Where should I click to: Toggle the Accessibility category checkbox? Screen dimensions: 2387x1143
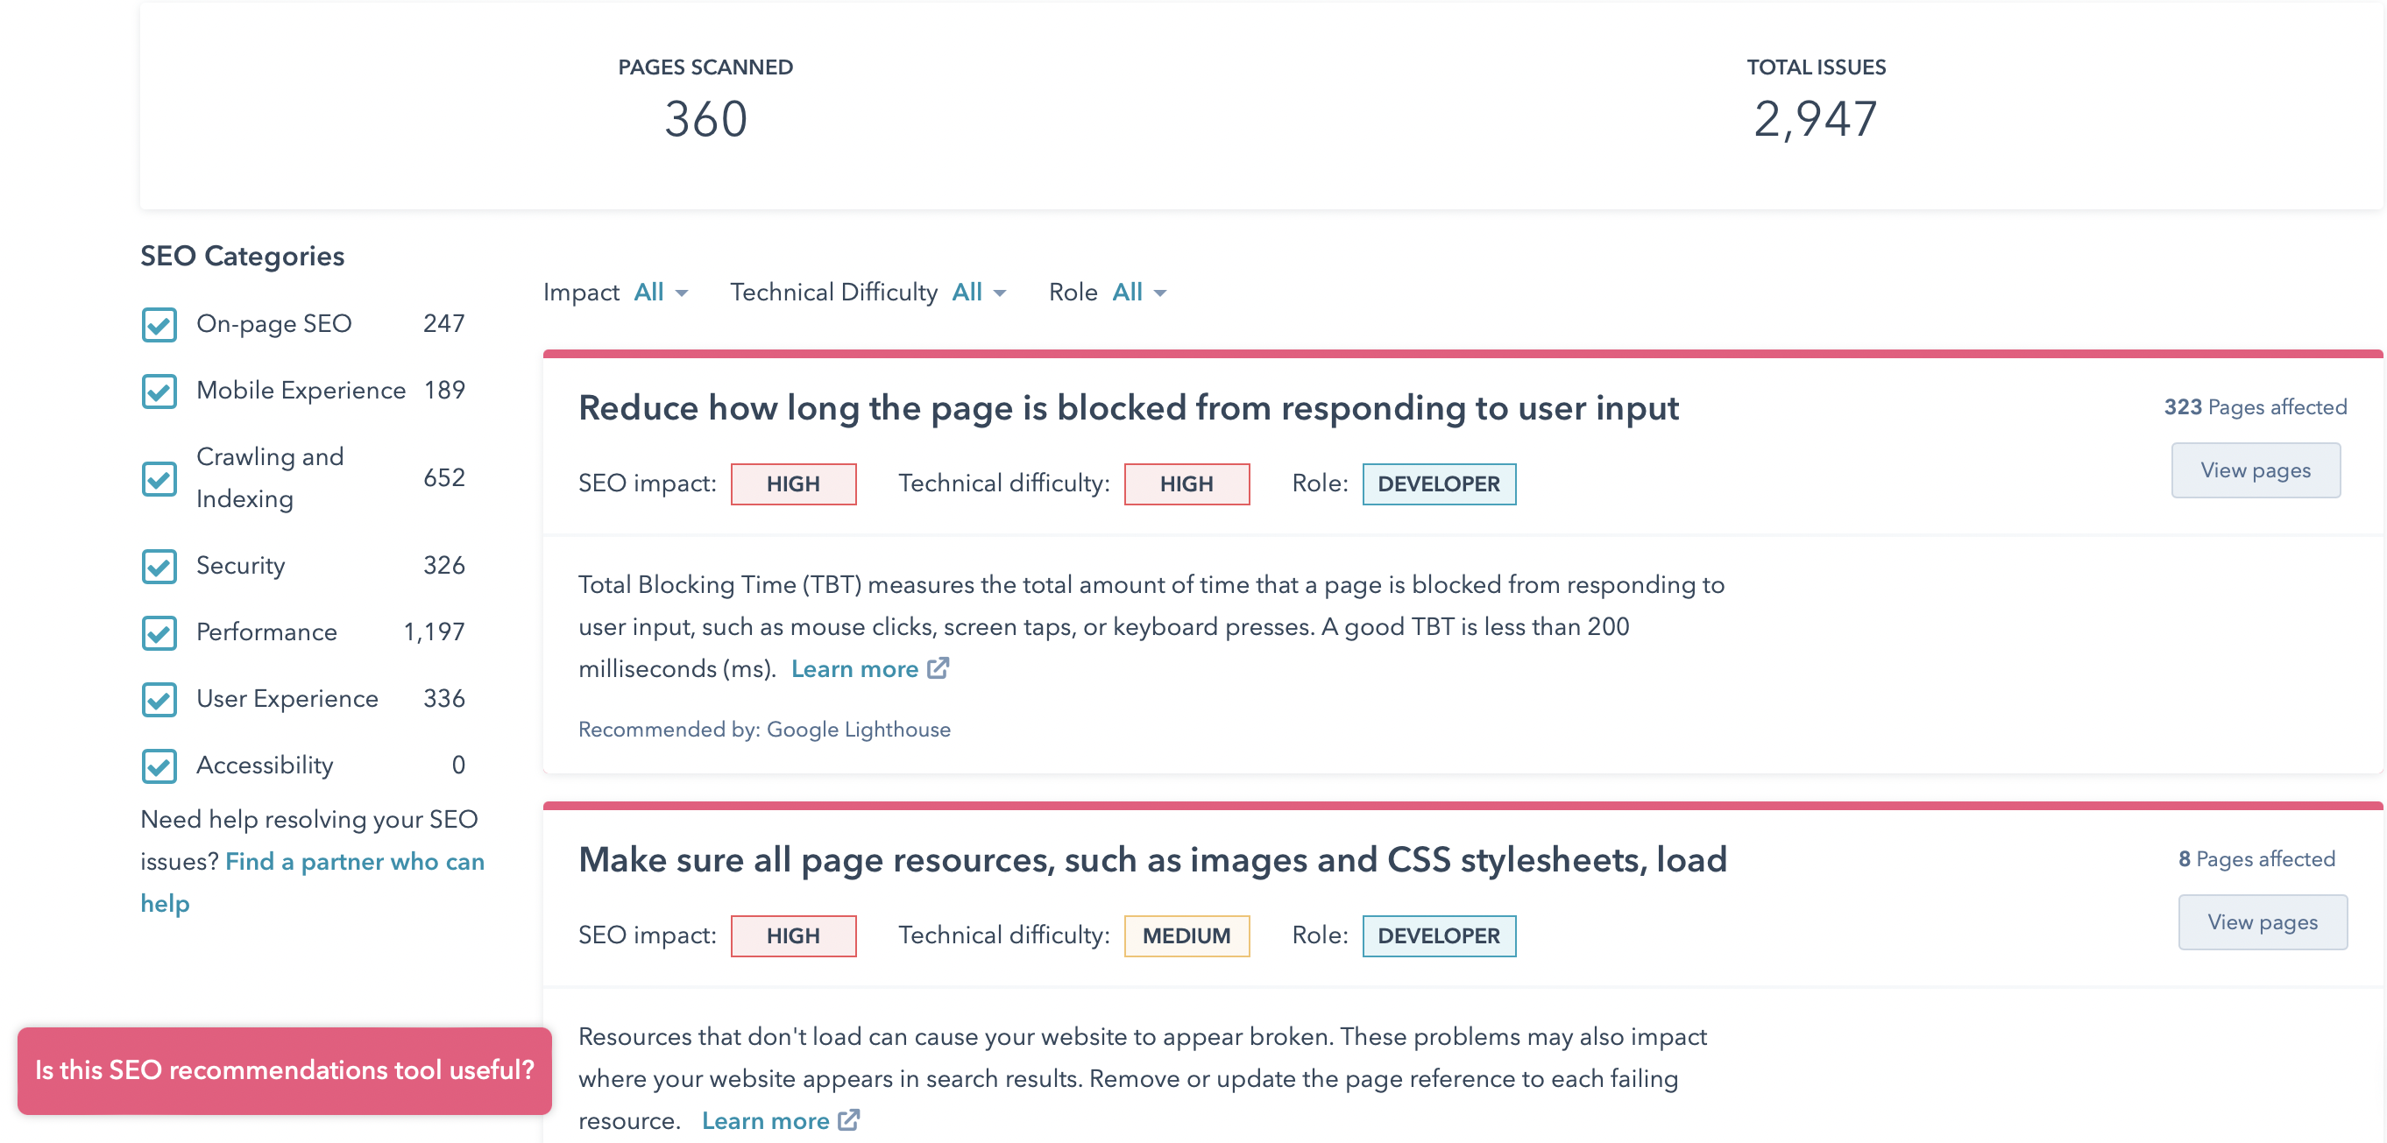(x=159, y=767)
